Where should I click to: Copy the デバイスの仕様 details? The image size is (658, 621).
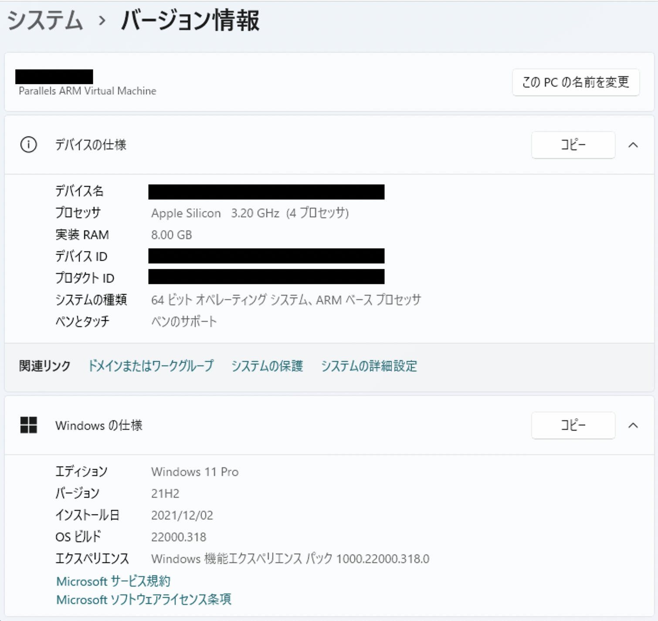point(573,145)
